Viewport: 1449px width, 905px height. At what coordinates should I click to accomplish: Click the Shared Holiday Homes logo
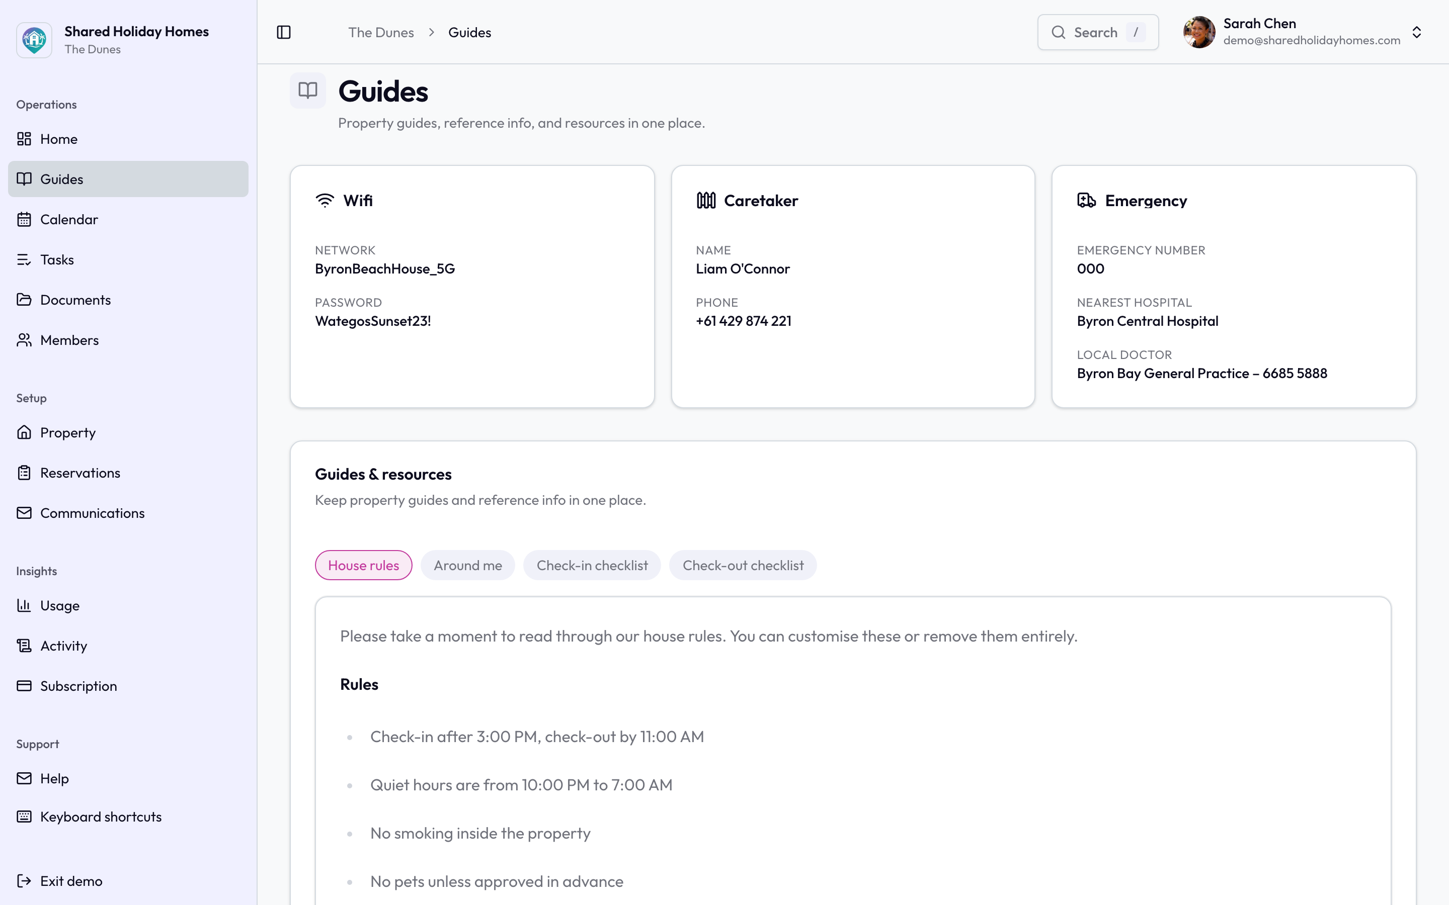coord(34,40)
